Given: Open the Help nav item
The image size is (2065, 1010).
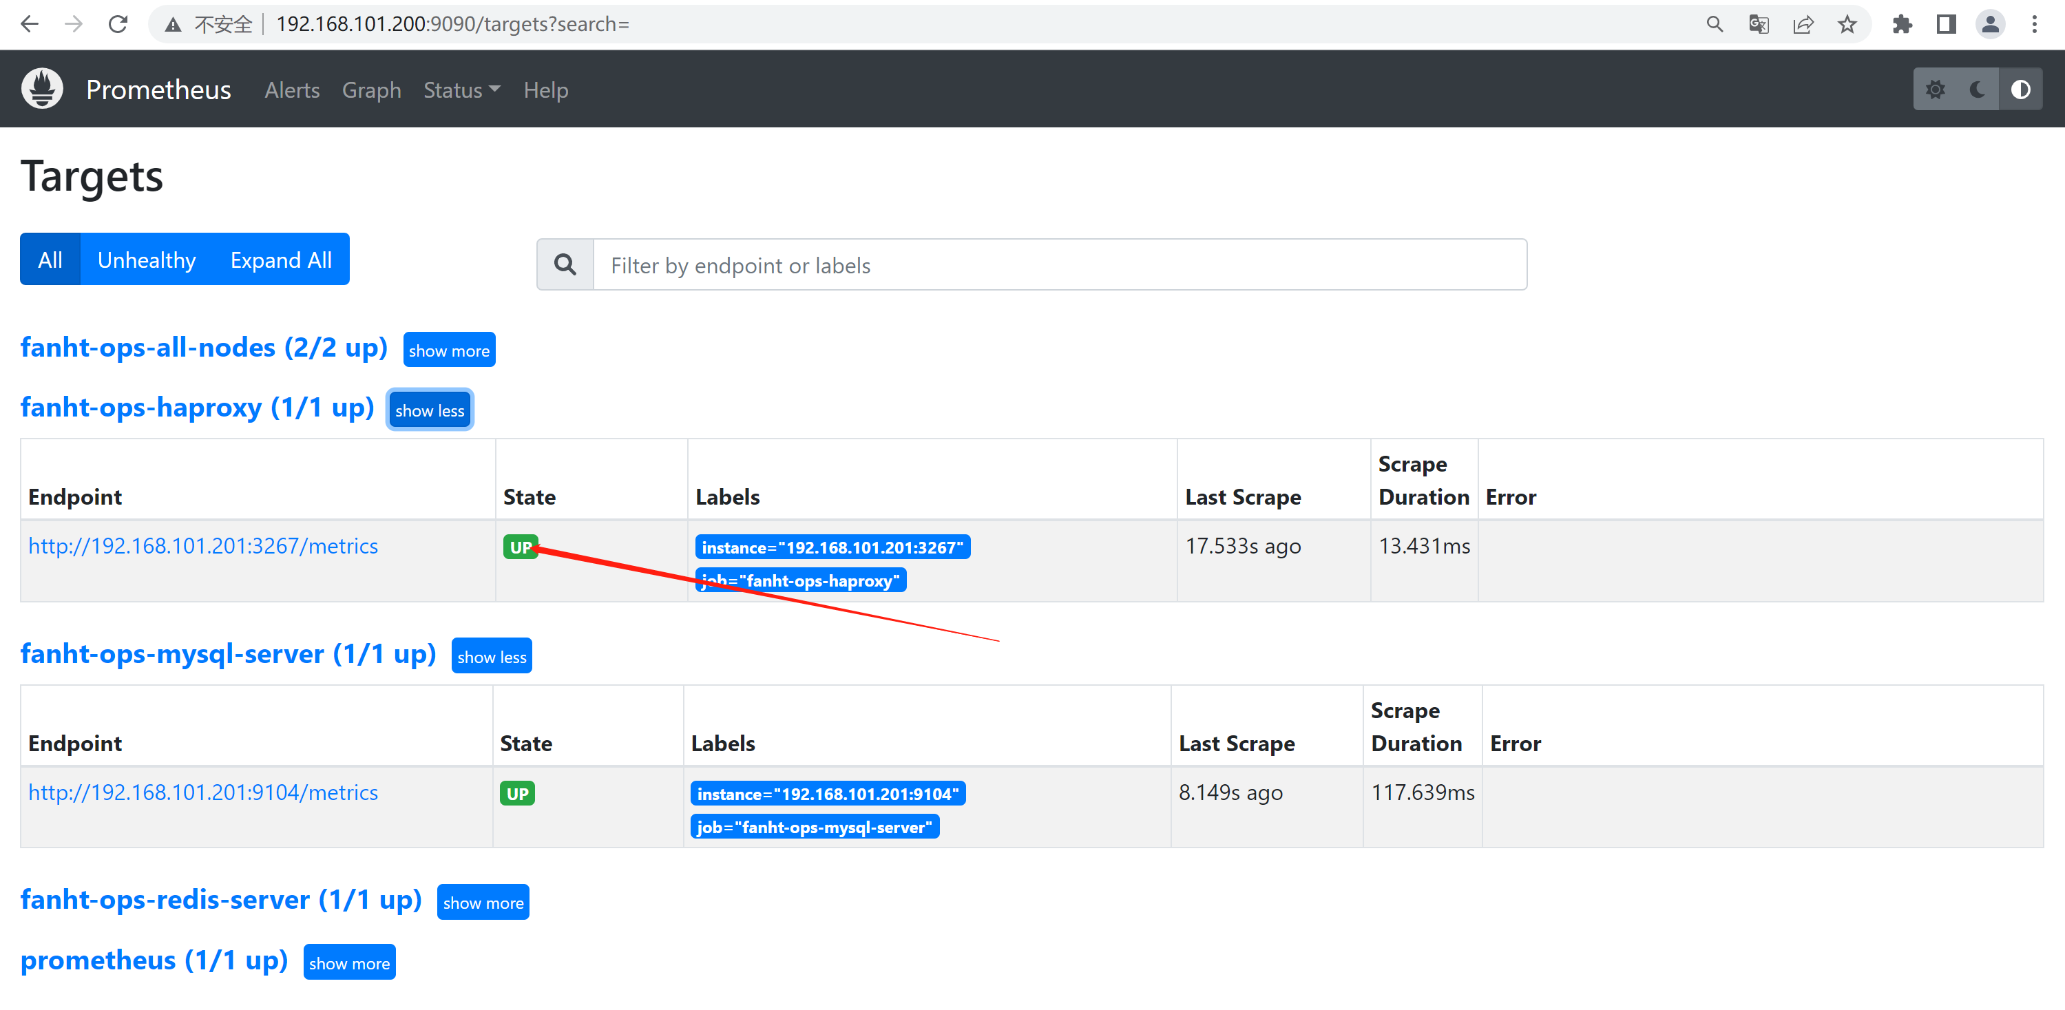Looking at the screenshot, I should click(546, 90).
